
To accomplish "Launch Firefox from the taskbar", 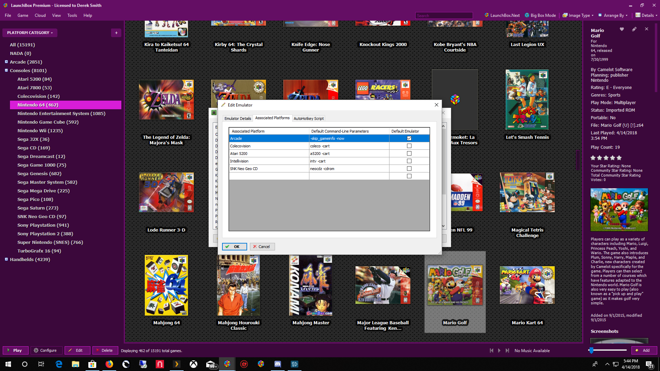I will pyautogui.click(x=109, y=364).
